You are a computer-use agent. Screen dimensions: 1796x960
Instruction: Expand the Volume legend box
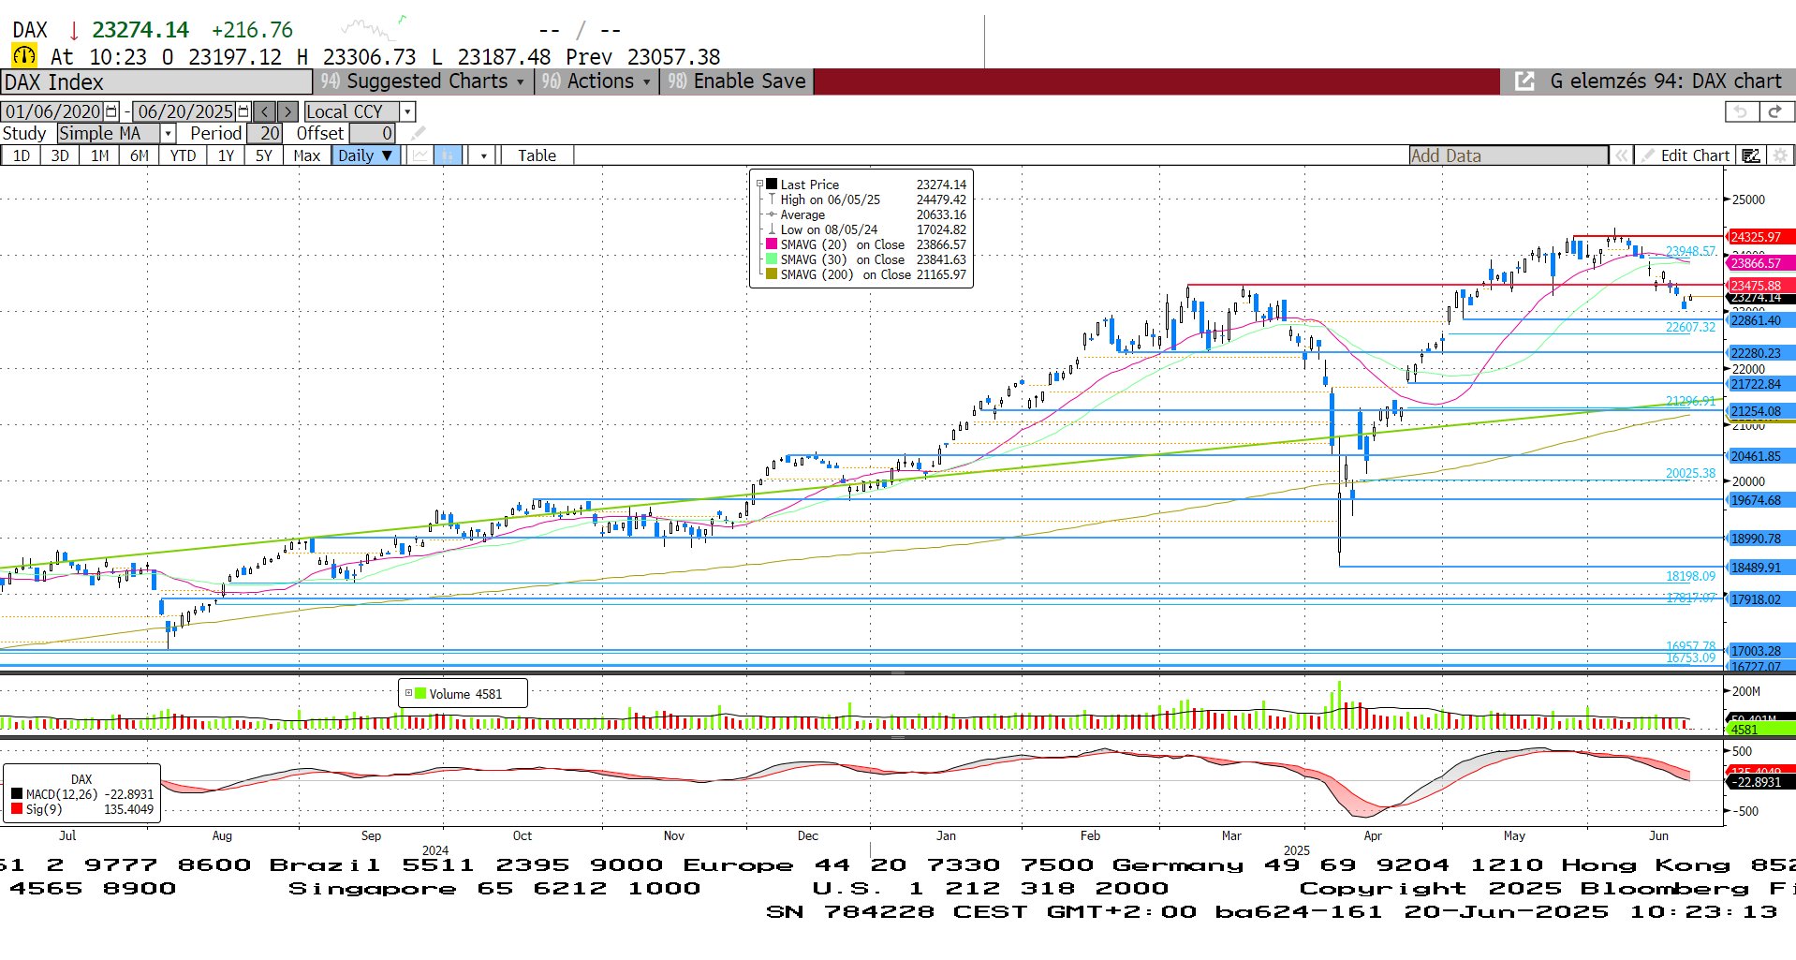click(x=408, y=693)
